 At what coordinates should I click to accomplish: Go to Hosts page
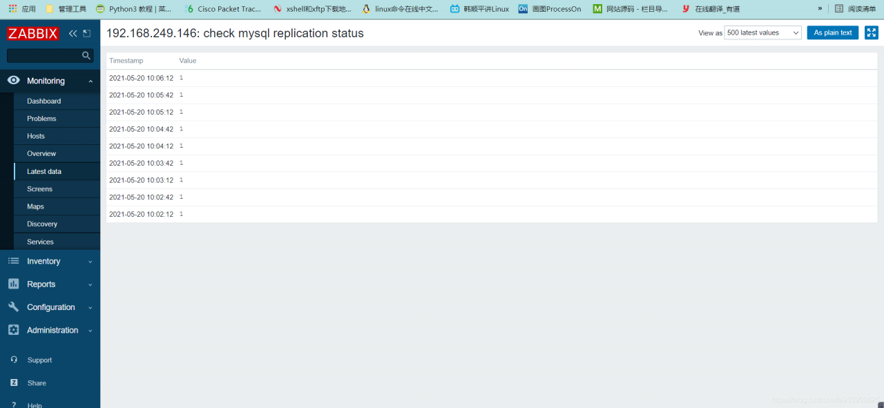click(36, 136)
